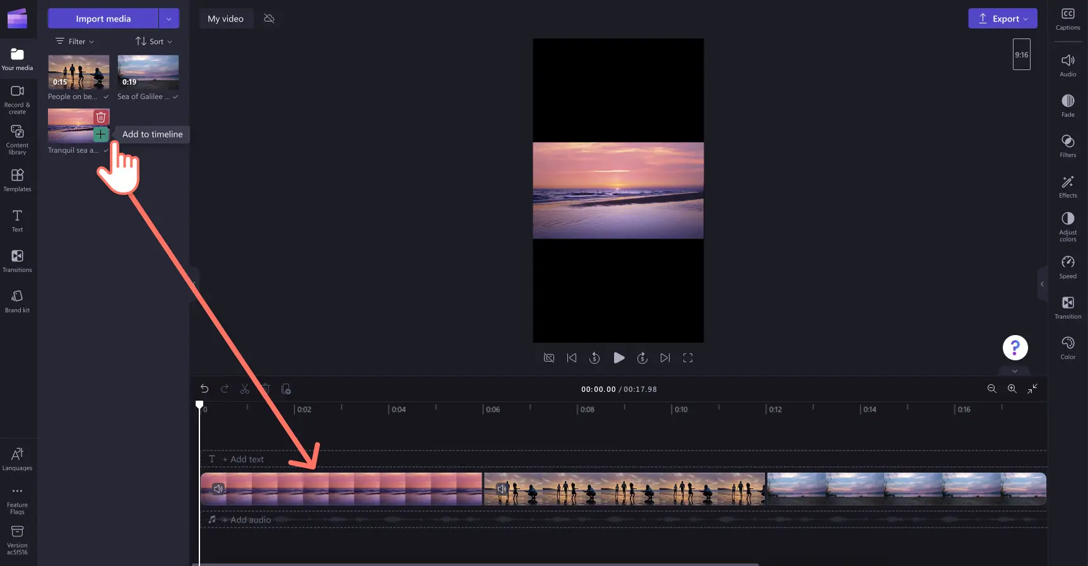Select People on beach media thumbnail
The width and height of the screenshot is (1088, 566).
79,72
